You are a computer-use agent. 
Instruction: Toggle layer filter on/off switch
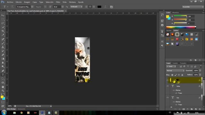point(201,66)
